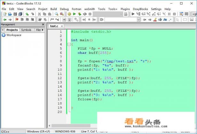
Task: Open the Edit menu
Action: (12, 9)
